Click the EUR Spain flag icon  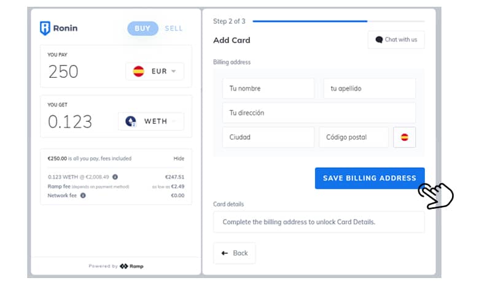[x=138, y=71]
